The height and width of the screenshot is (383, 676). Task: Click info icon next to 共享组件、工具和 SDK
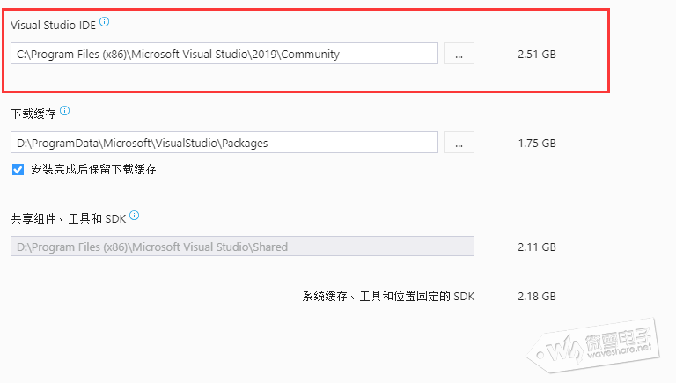[135, 215]
